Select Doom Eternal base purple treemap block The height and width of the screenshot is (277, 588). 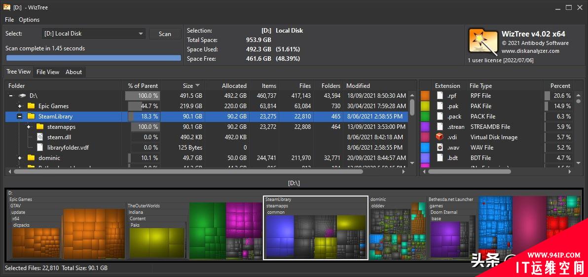445,239
